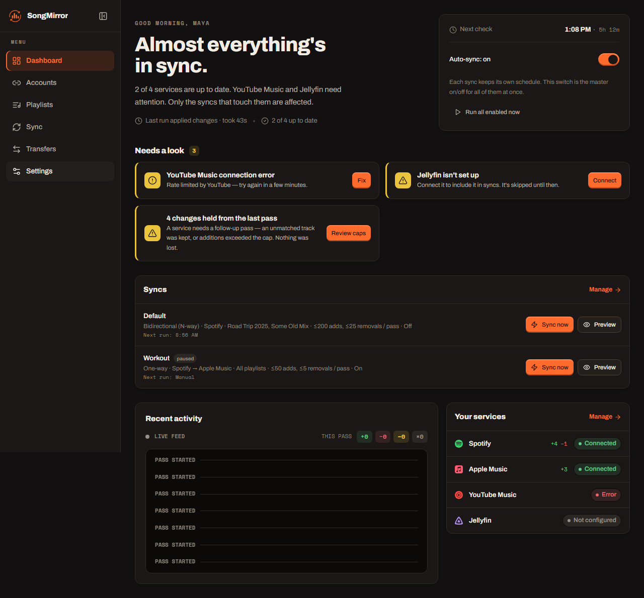Click the Apple Music service icon
This screenshot has width=644, height=598.
point(459,469)
